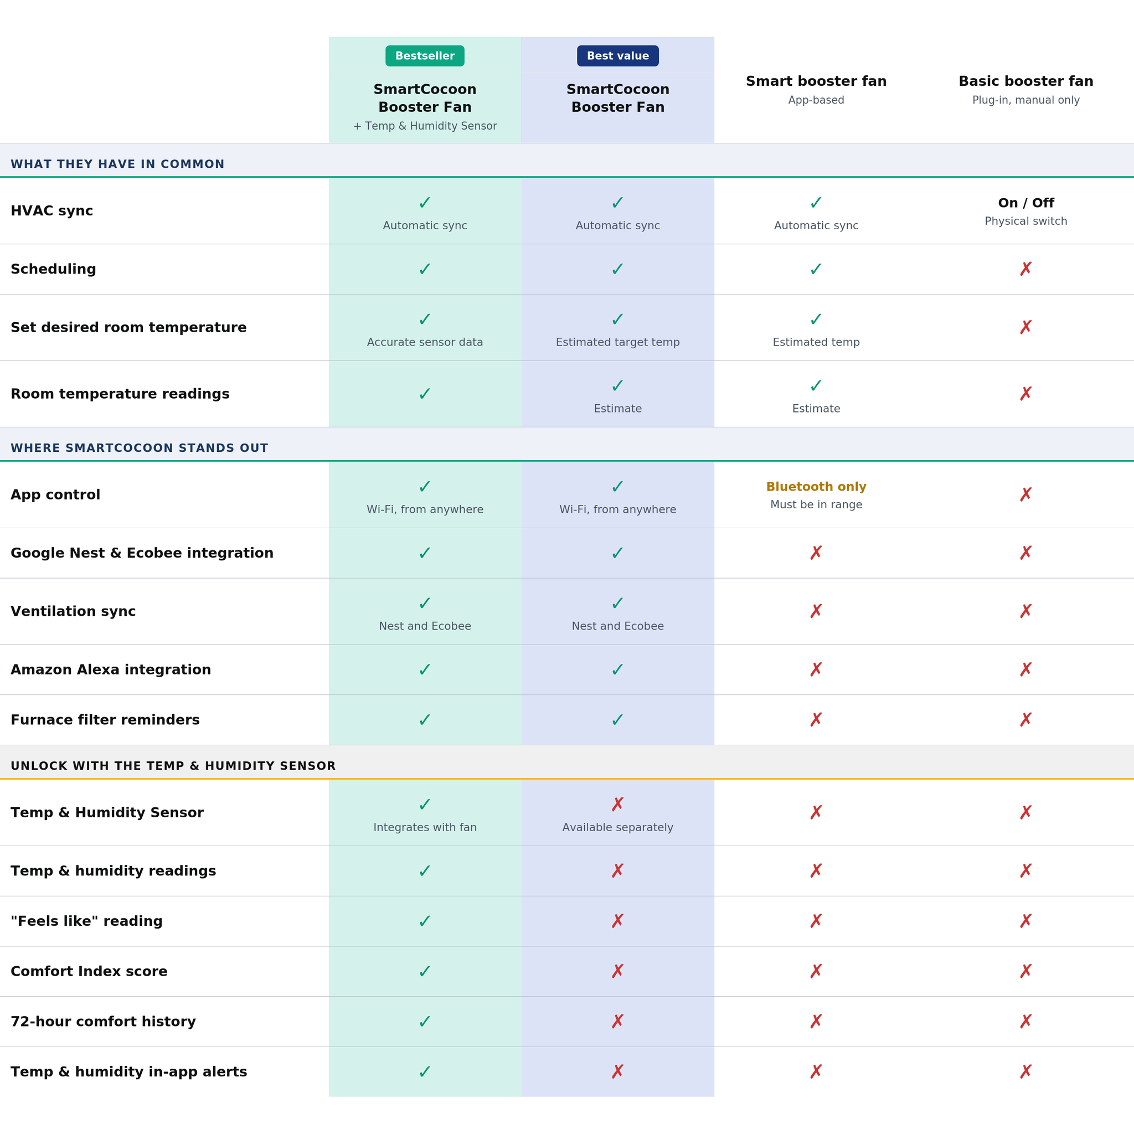Click the red X for Basic fan Furnace filter reminders
The image size is (1134, 1134).
click(1025, 720)
